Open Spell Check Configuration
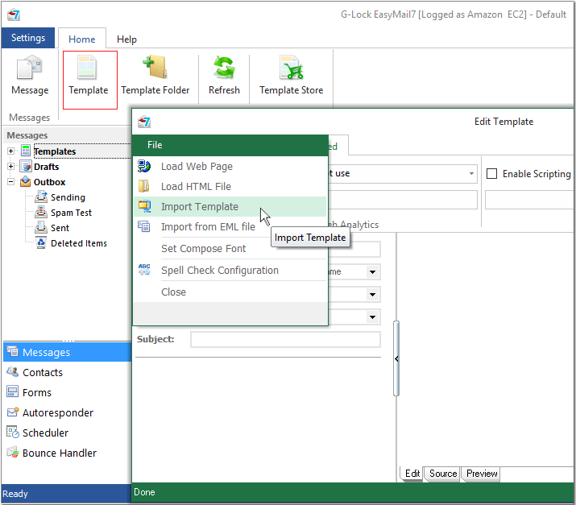This screenshot has width=576, height=505. click(x=230, y=271)
